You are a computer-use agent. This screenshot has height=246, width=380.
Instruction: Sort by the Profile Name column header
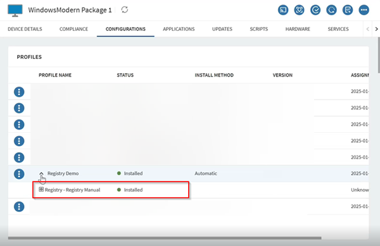tap(55, 75)
